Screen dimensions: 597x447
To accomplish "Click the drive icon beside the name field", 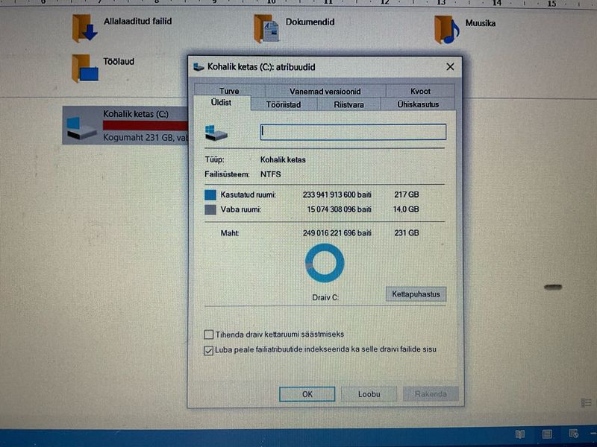I will click(216, 133).
